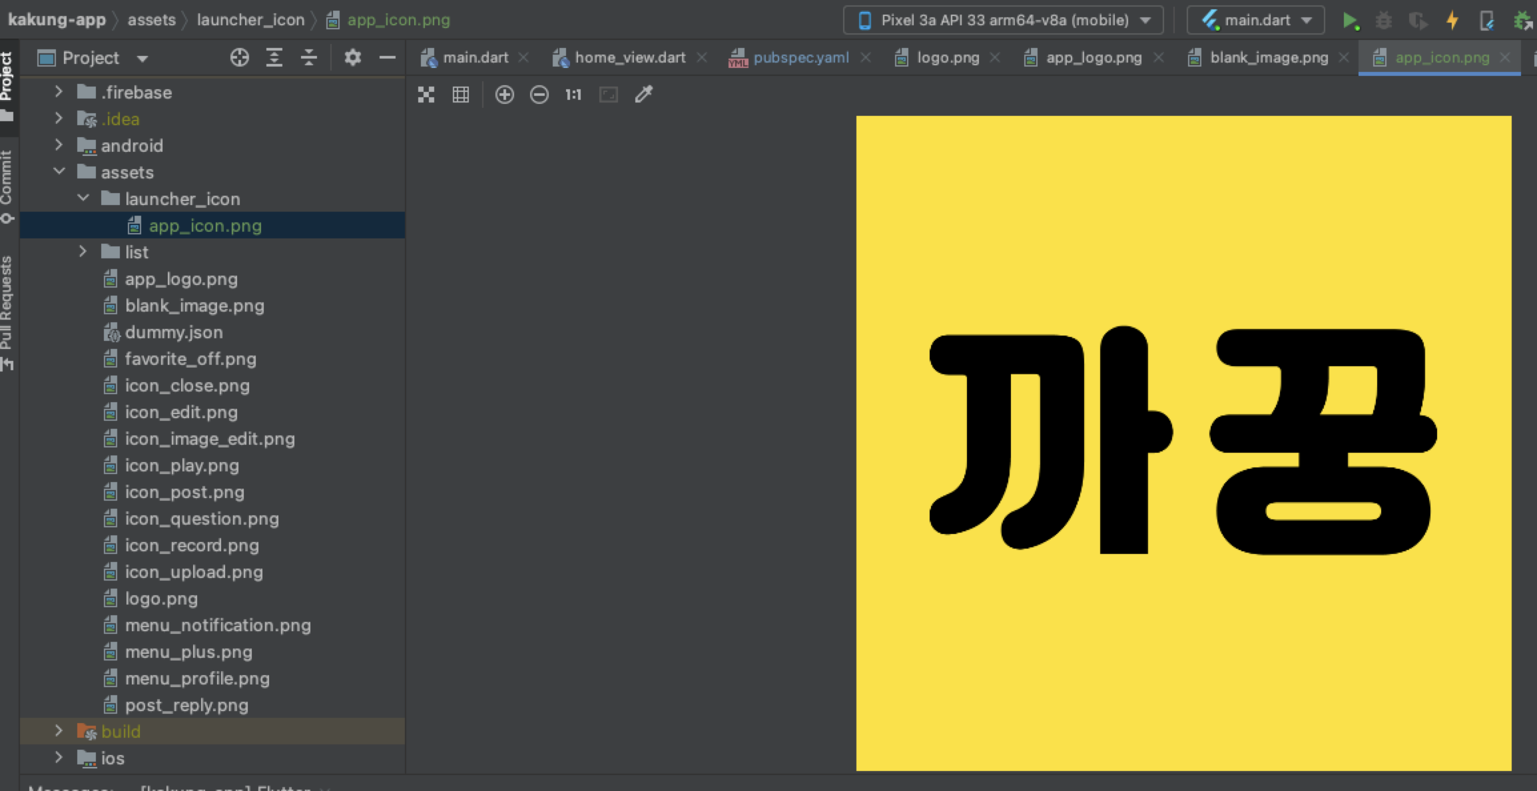1537x791 pixels.
Task: Click the Flutter Hot Reload lightning icon
Action: coord(1452,21)
